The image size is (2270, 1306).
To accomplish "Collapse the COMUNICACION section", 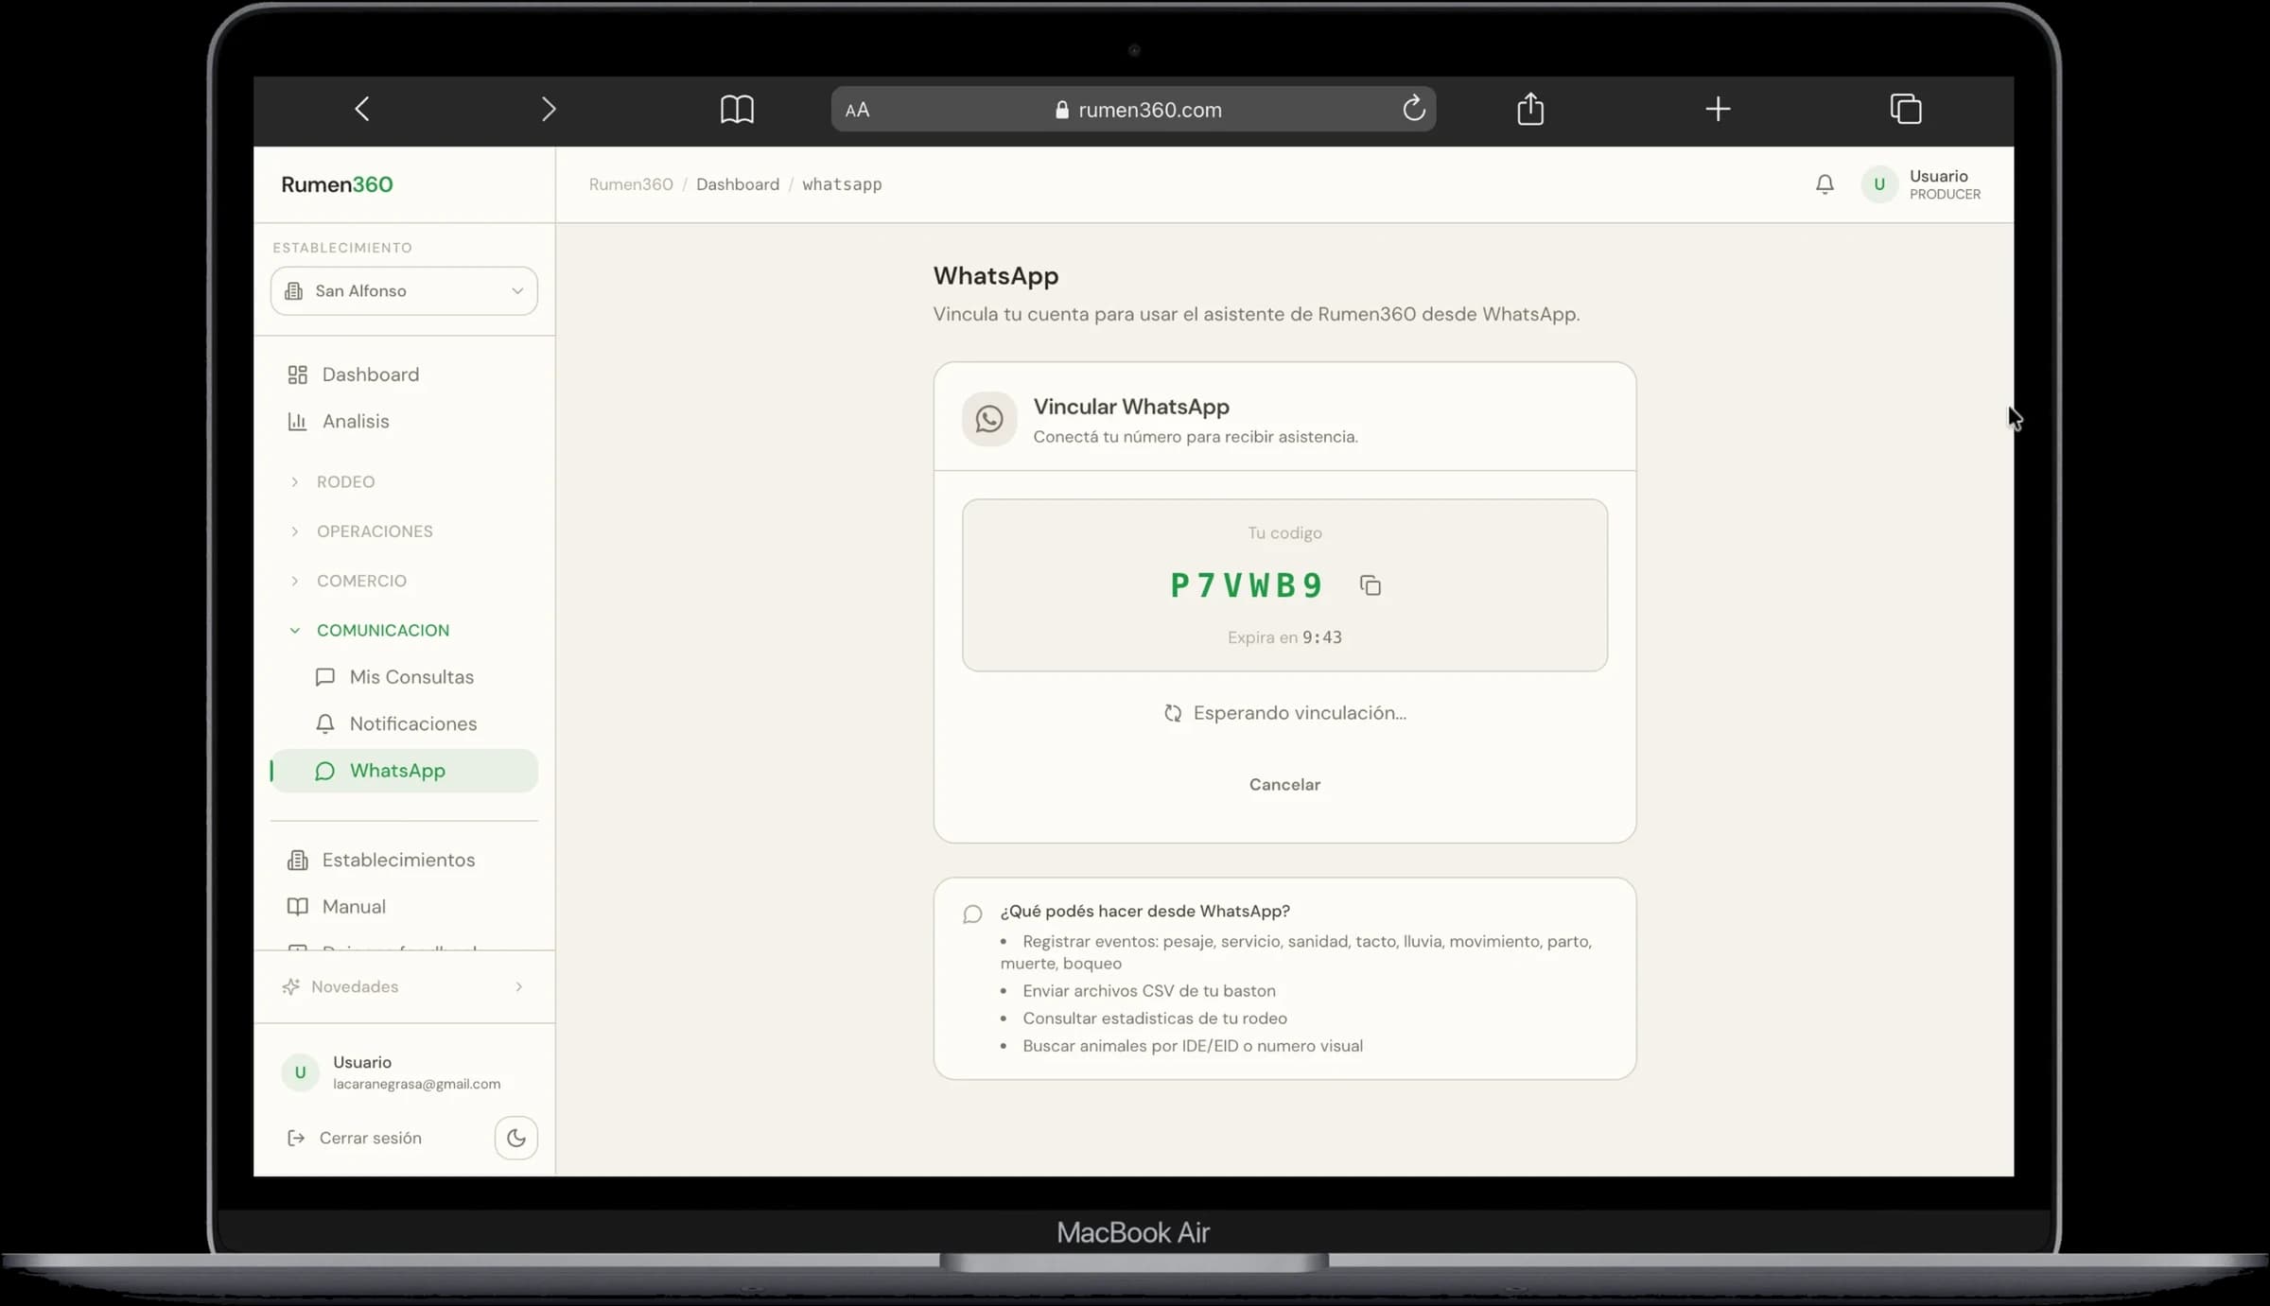I will pyautogui.click(x=383, y=630).
